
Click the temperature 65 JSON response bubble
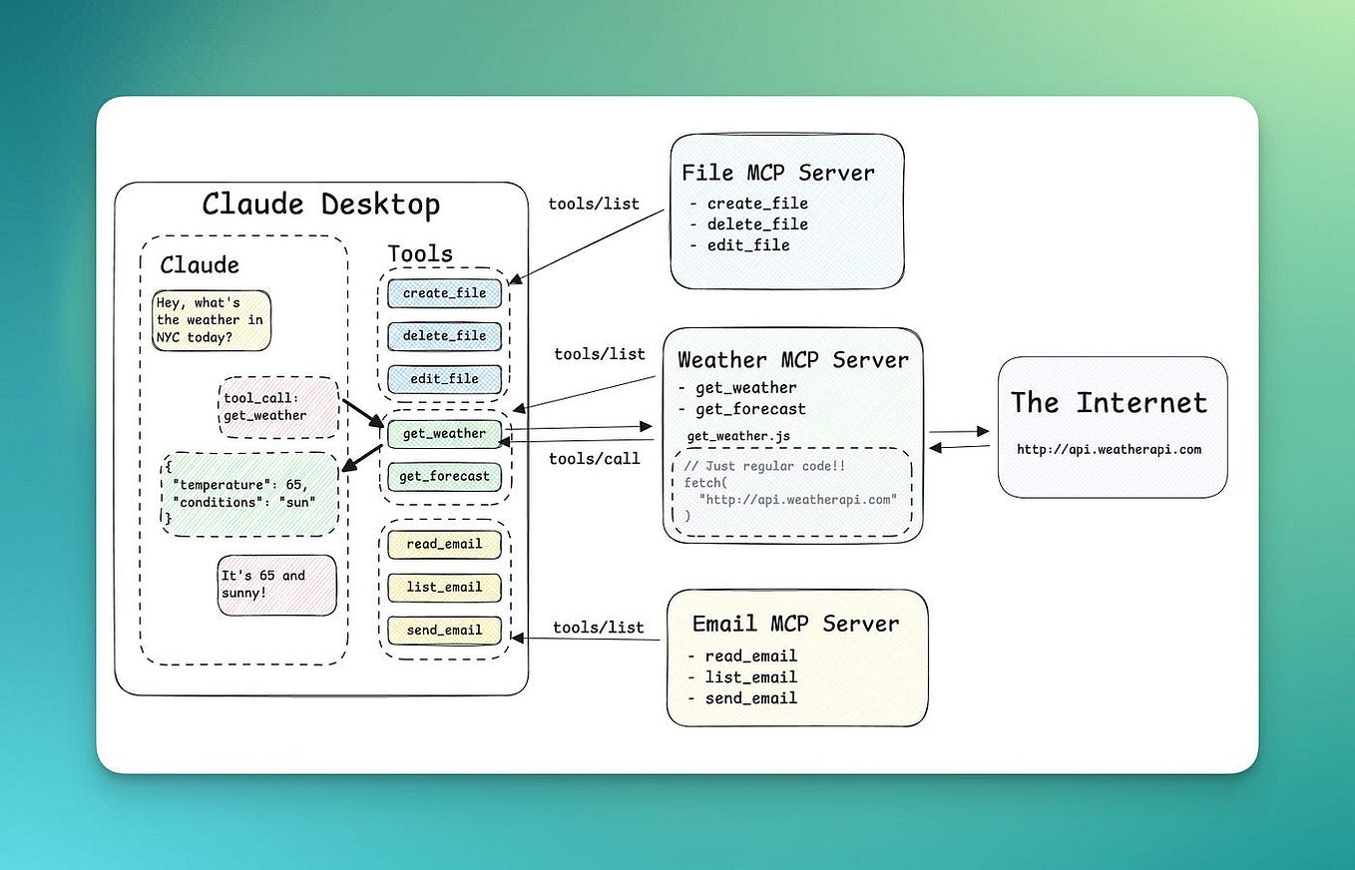coord(247,494)
